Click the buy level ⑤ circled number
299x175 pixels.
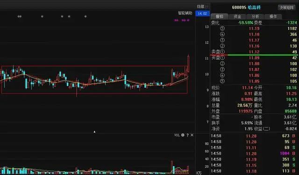point(222,81)
